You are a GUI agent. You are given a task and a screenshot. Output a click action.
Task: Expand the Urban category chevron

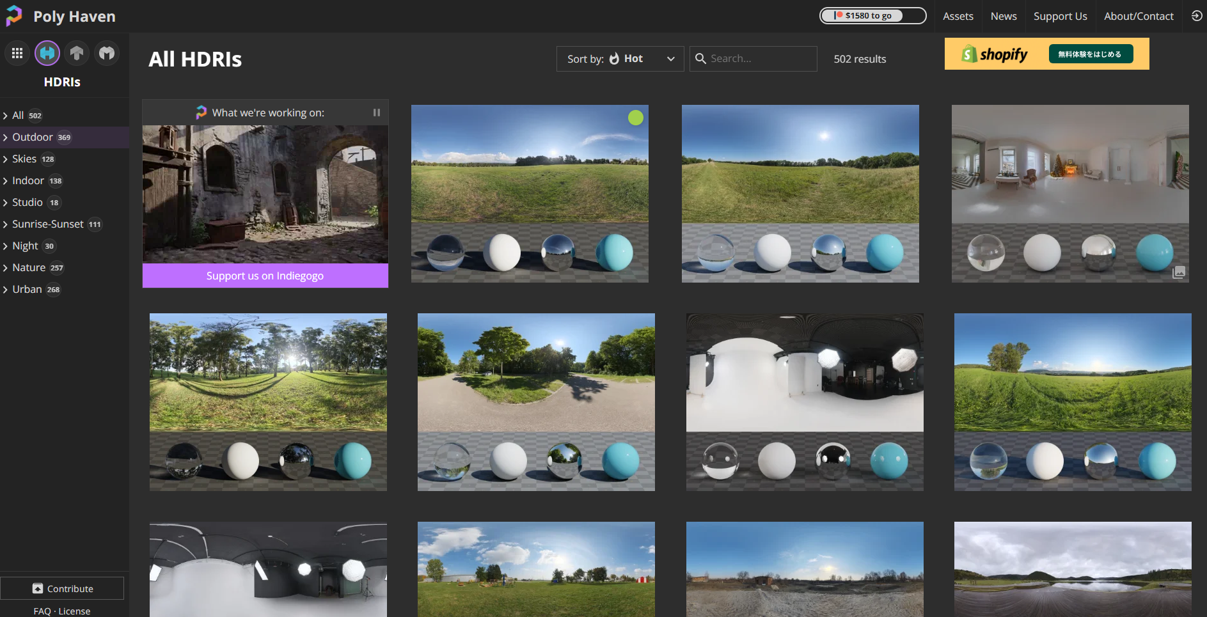[5, 290]
